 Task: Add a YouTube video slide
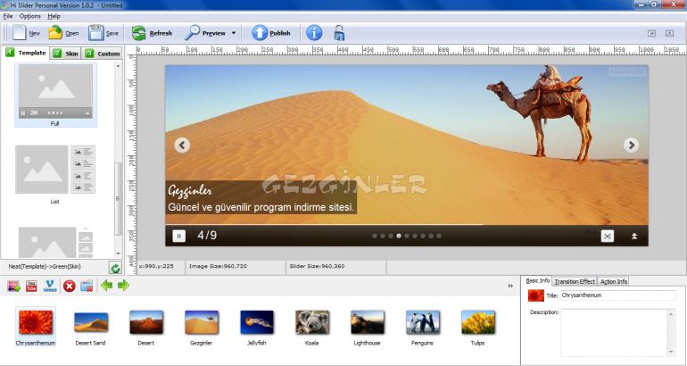[x=31, y=287]
